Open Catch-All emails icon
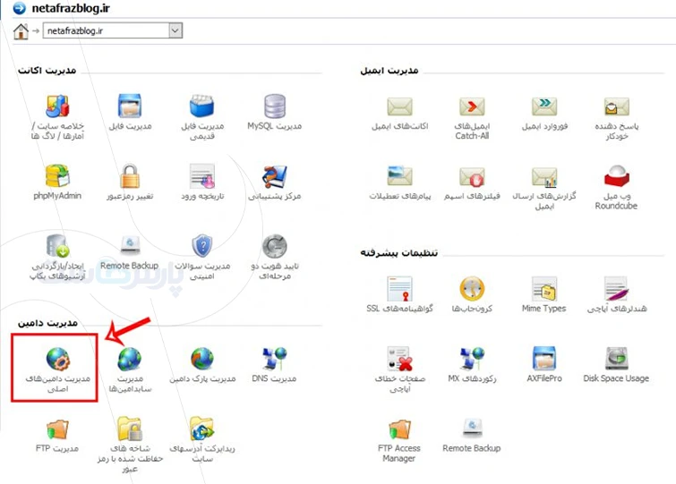676x484 pixels. [x=472, y=106]
